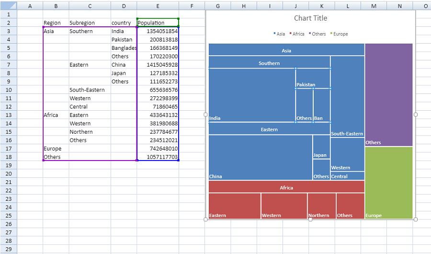
Task: Click the Asia legend entry
Action: tap(279, 34)
